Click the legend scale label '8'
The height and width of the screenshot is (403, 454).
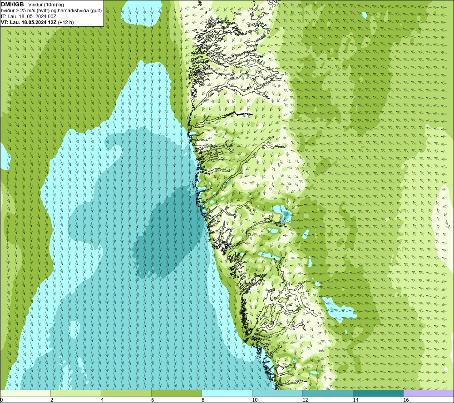point(203,400)
